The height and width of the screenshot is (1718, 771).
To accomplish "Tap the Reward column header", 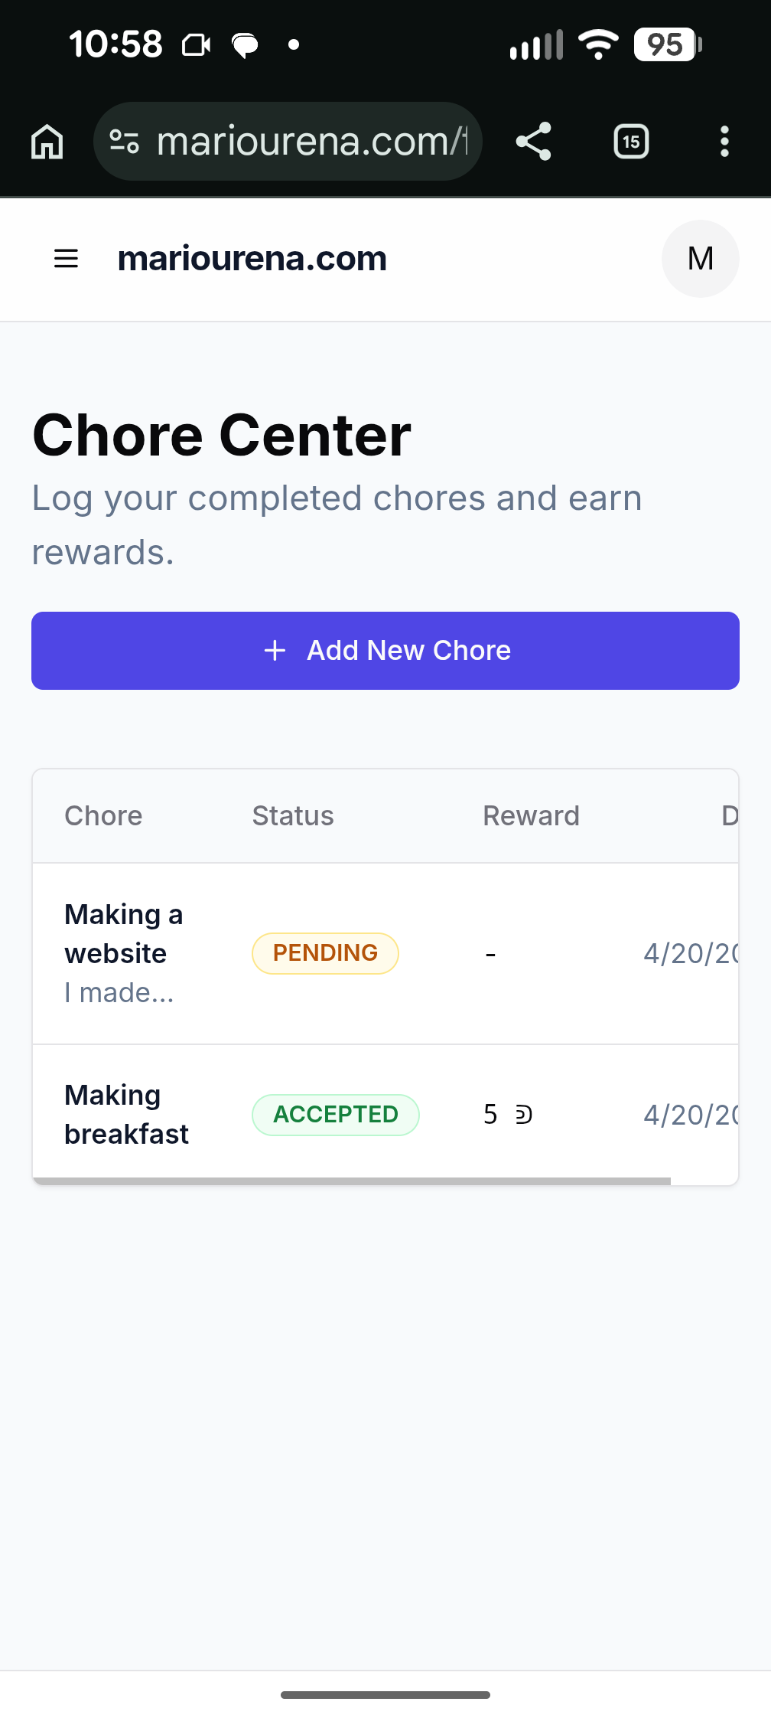I will (531, 815).
